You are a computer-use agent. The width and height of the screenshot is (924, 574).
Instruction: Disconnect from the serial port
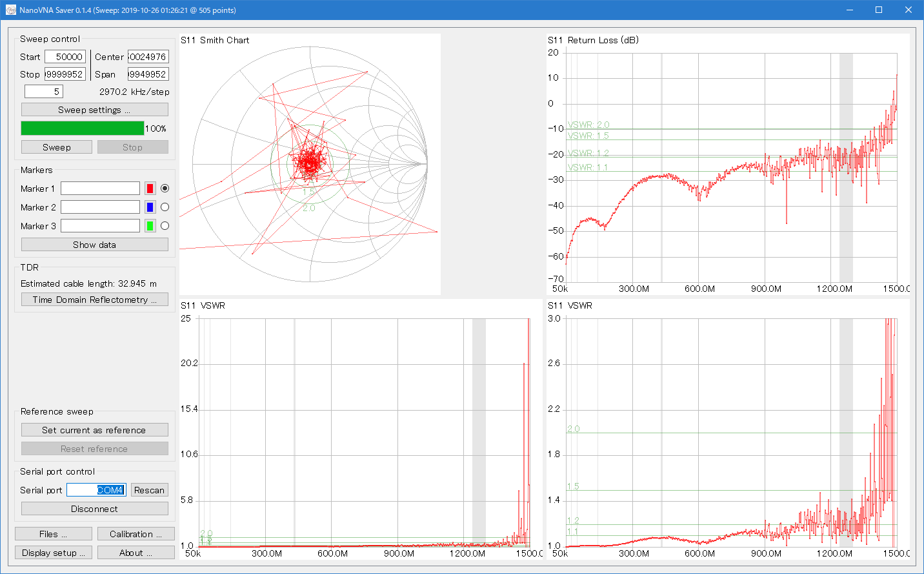click(95, 509)
